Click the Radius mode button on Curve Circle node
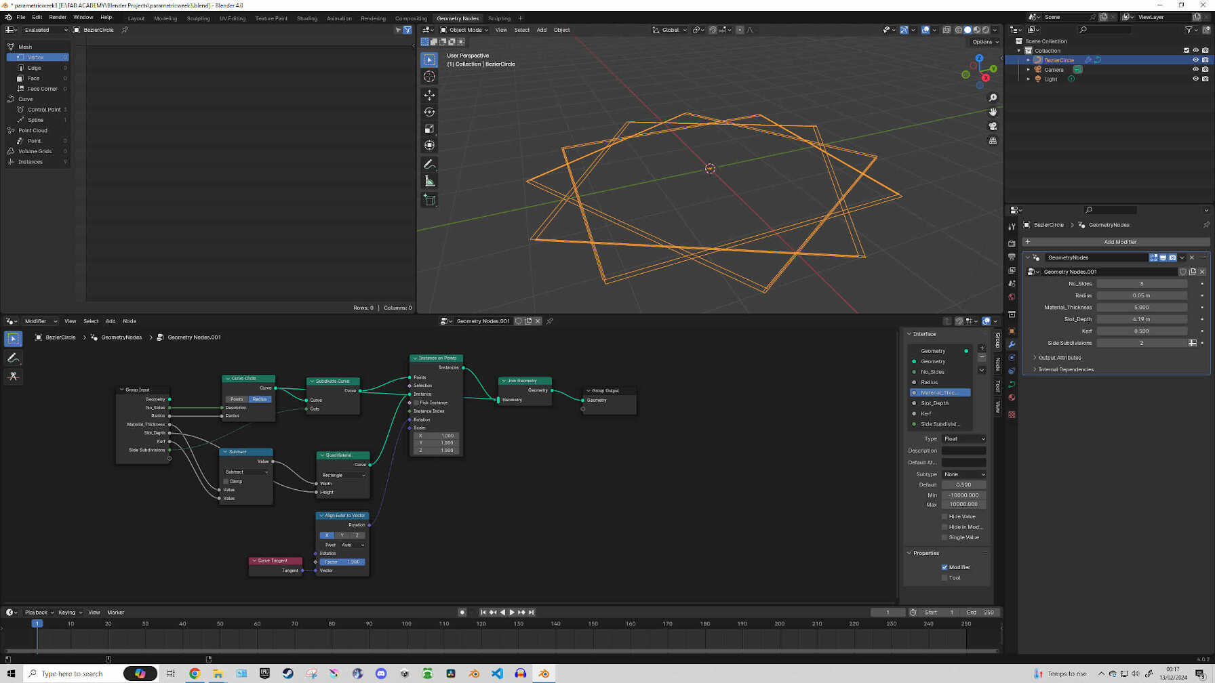This screenshot has height=683, width=1215. [260, 400]
